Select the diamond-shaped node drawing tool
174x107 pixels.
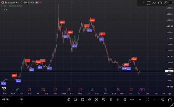[x=160, y=3]
